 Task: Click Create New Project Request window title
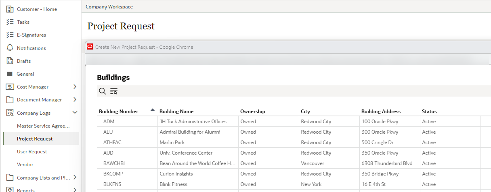point(144,47)
